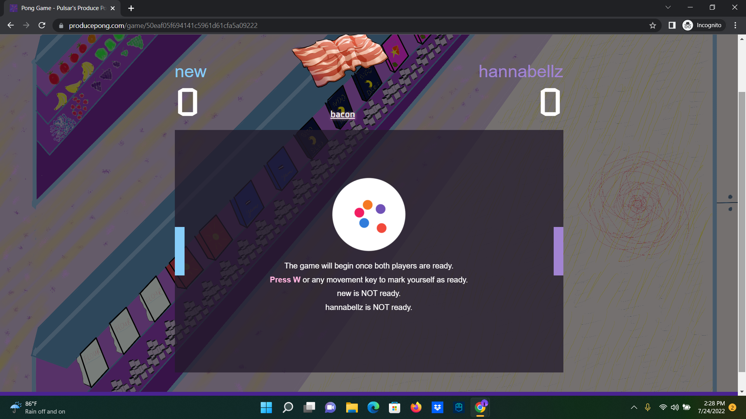Click the pink 'Press W' text
The width and height of the screenshot is (746, 419).
point(285,280)
